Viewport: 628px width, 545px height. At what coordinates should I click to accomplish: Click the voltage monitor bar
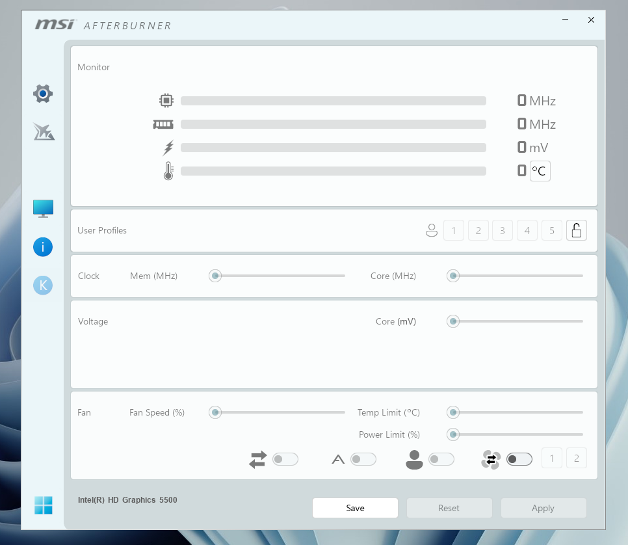[x=334, y=148]
